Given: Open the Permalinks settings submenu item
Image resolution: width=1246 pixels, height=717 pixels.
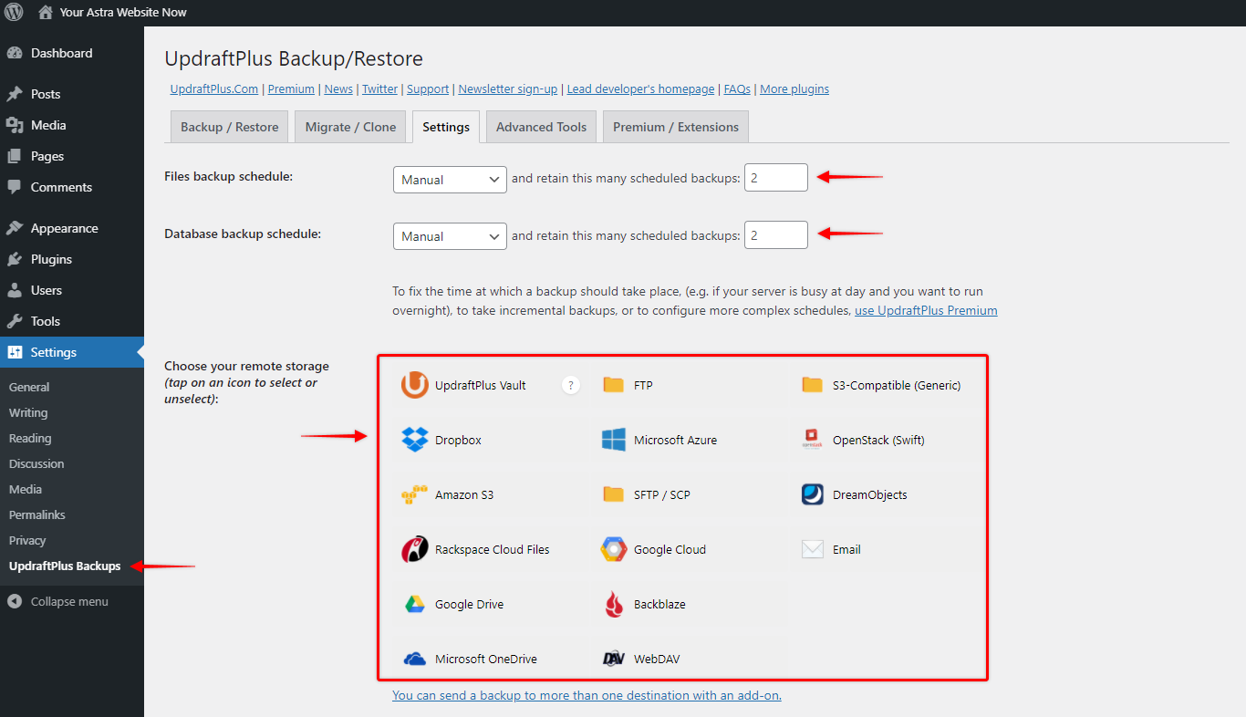Looking at the screenshot, I should point(37,514).
